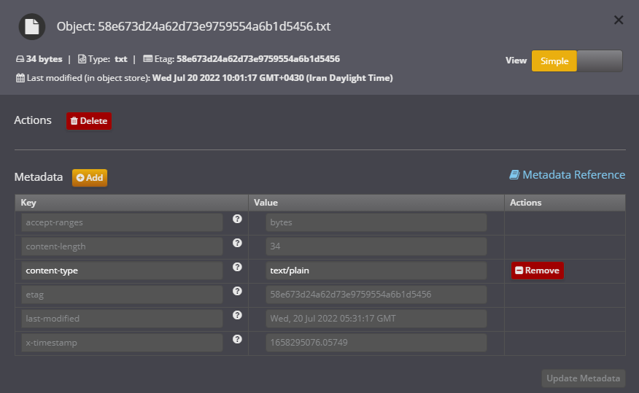Click the last-modified date value field
The width and height of the screenshot is (639, 393).
click(x=376, y=319)
